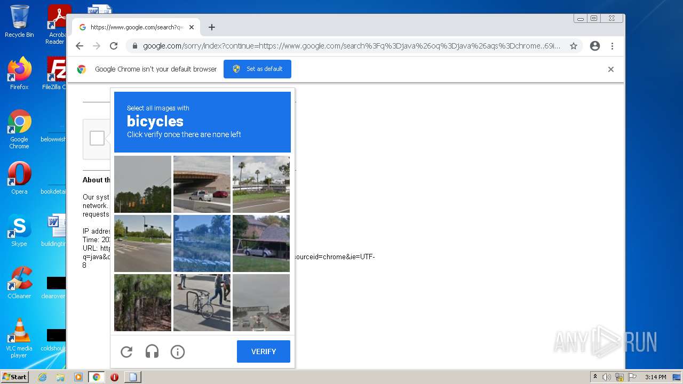Open Acrobat Reader desktop shortcut
This screenshot has height=384, width=683.
tap(57, 25)
